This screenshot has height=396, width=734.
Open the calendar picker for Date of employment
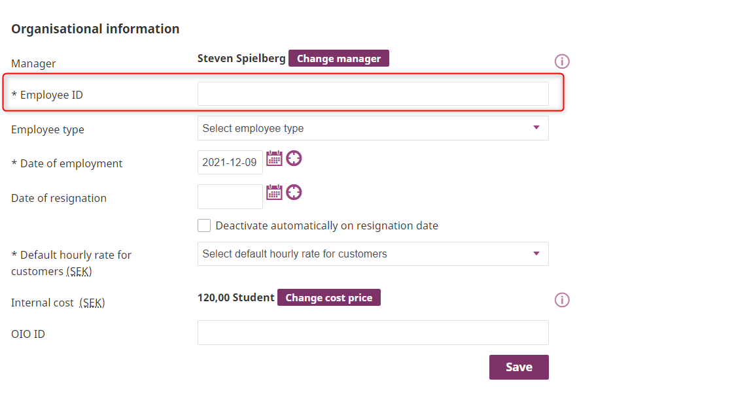[274, 158]
